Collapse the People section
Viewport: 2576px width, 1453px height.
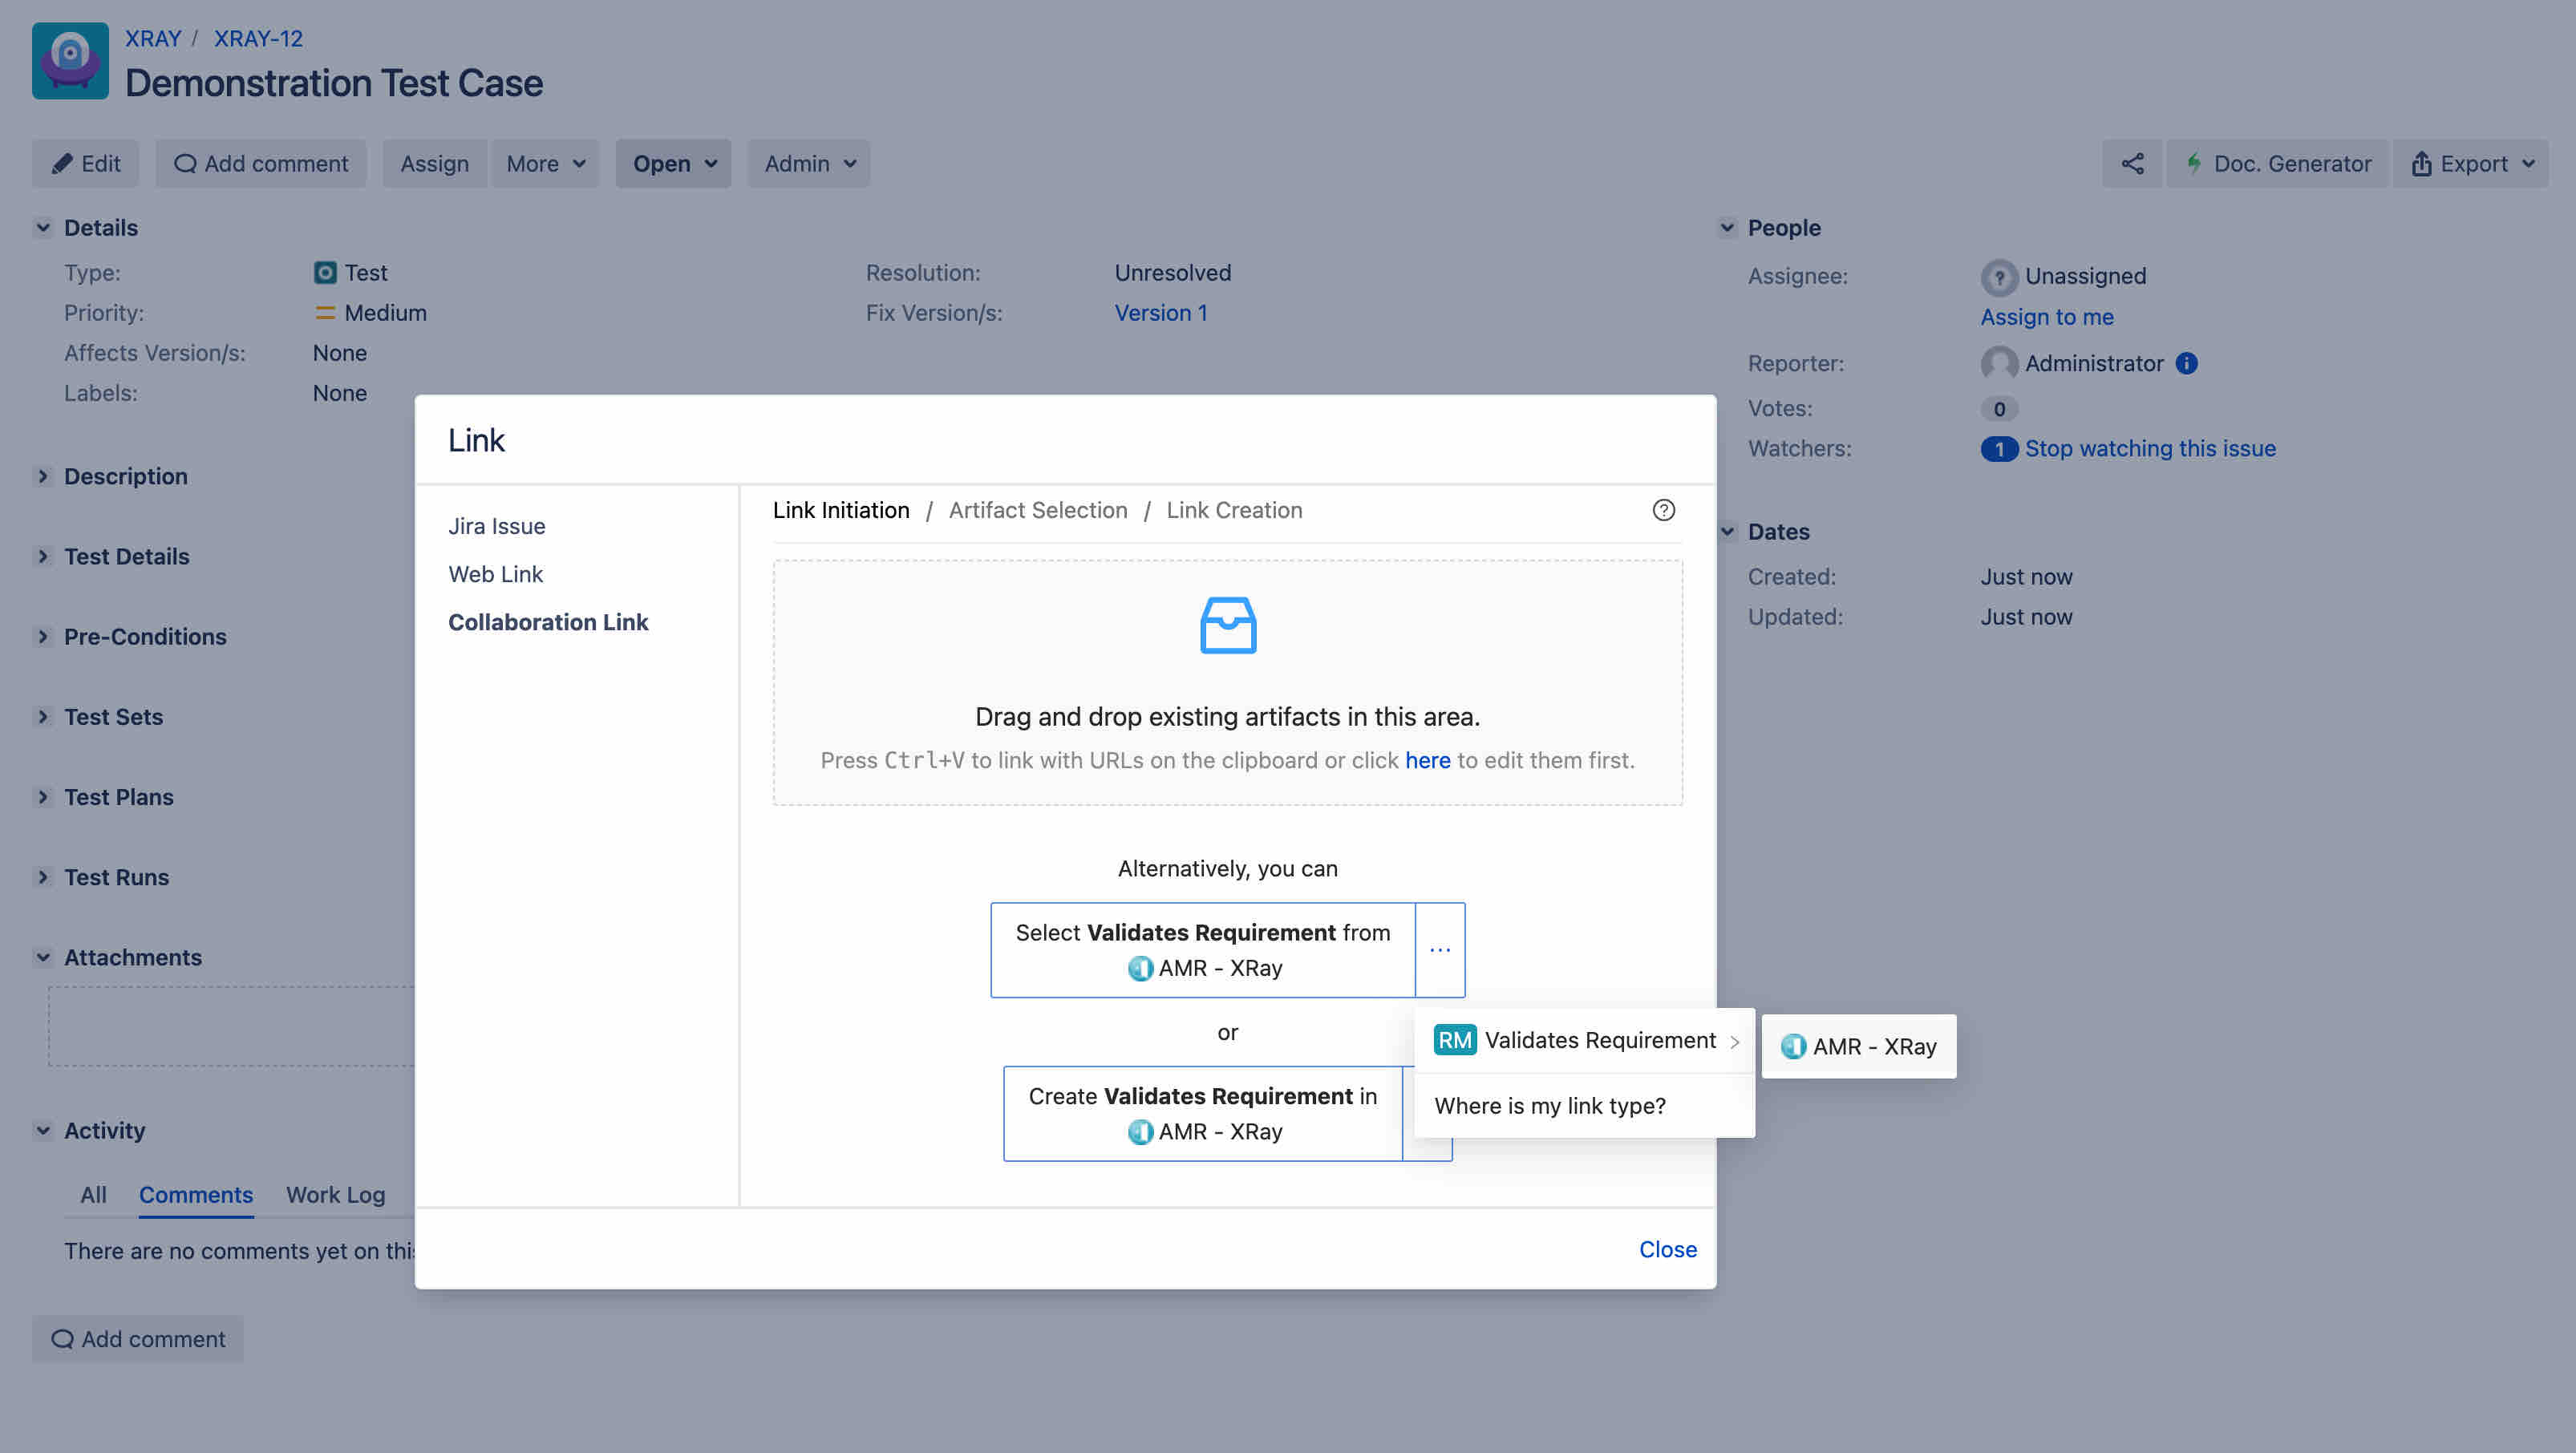pyautogui.click(x=1727, y=227)
